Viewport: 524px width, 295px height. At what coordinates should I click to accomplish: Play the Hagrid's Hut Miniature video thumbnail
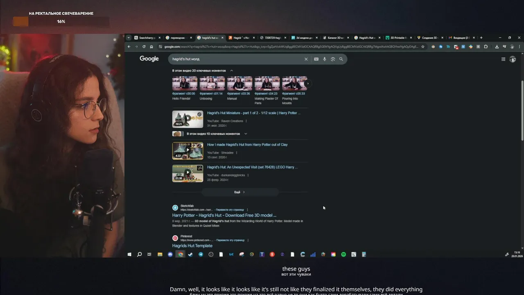[187, 119]
